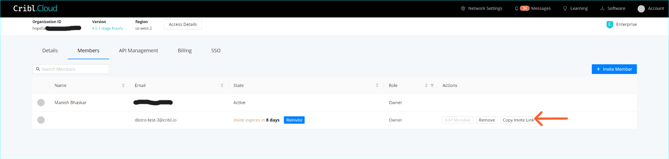The width and height of the screenshot is (669, 159).
Task: Open Learning lightbulb icon
Action: 565,8
